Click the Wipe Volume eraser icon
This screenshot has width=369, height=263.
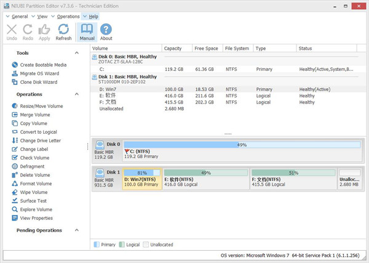15,192
